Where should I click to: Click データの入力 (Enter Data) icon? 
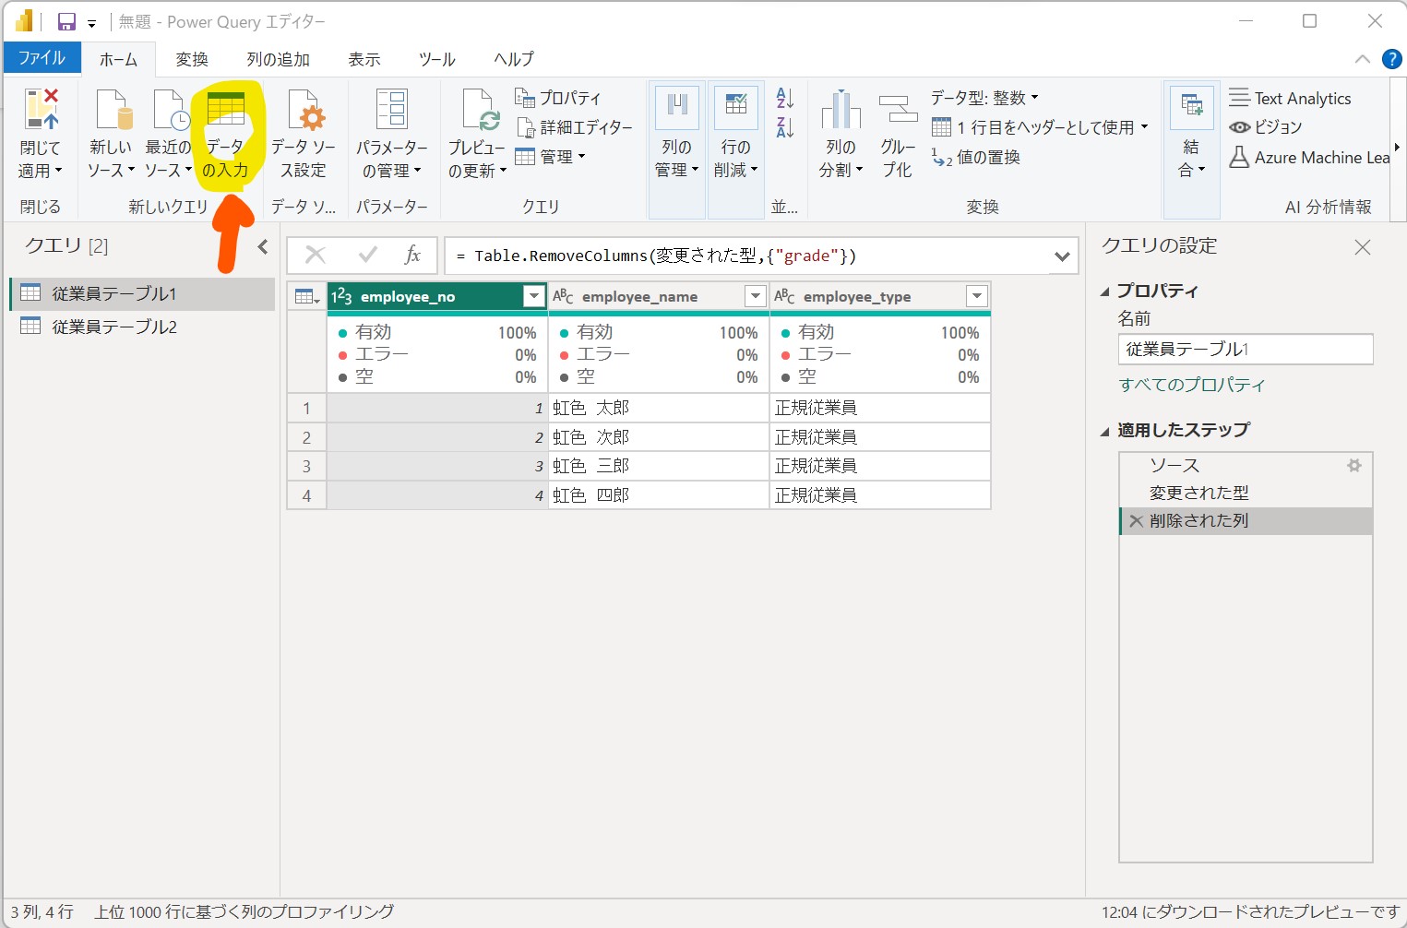[226, 110]
